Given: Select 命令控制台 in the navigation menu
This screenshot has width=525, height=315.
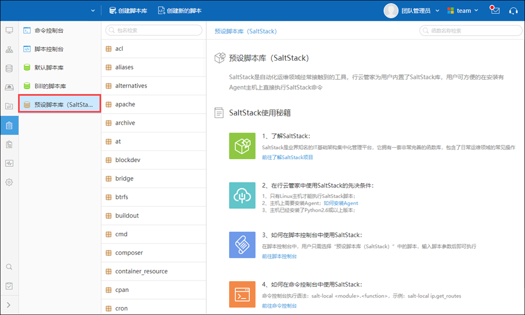Looking at the screenshot, I should point(48,31).
